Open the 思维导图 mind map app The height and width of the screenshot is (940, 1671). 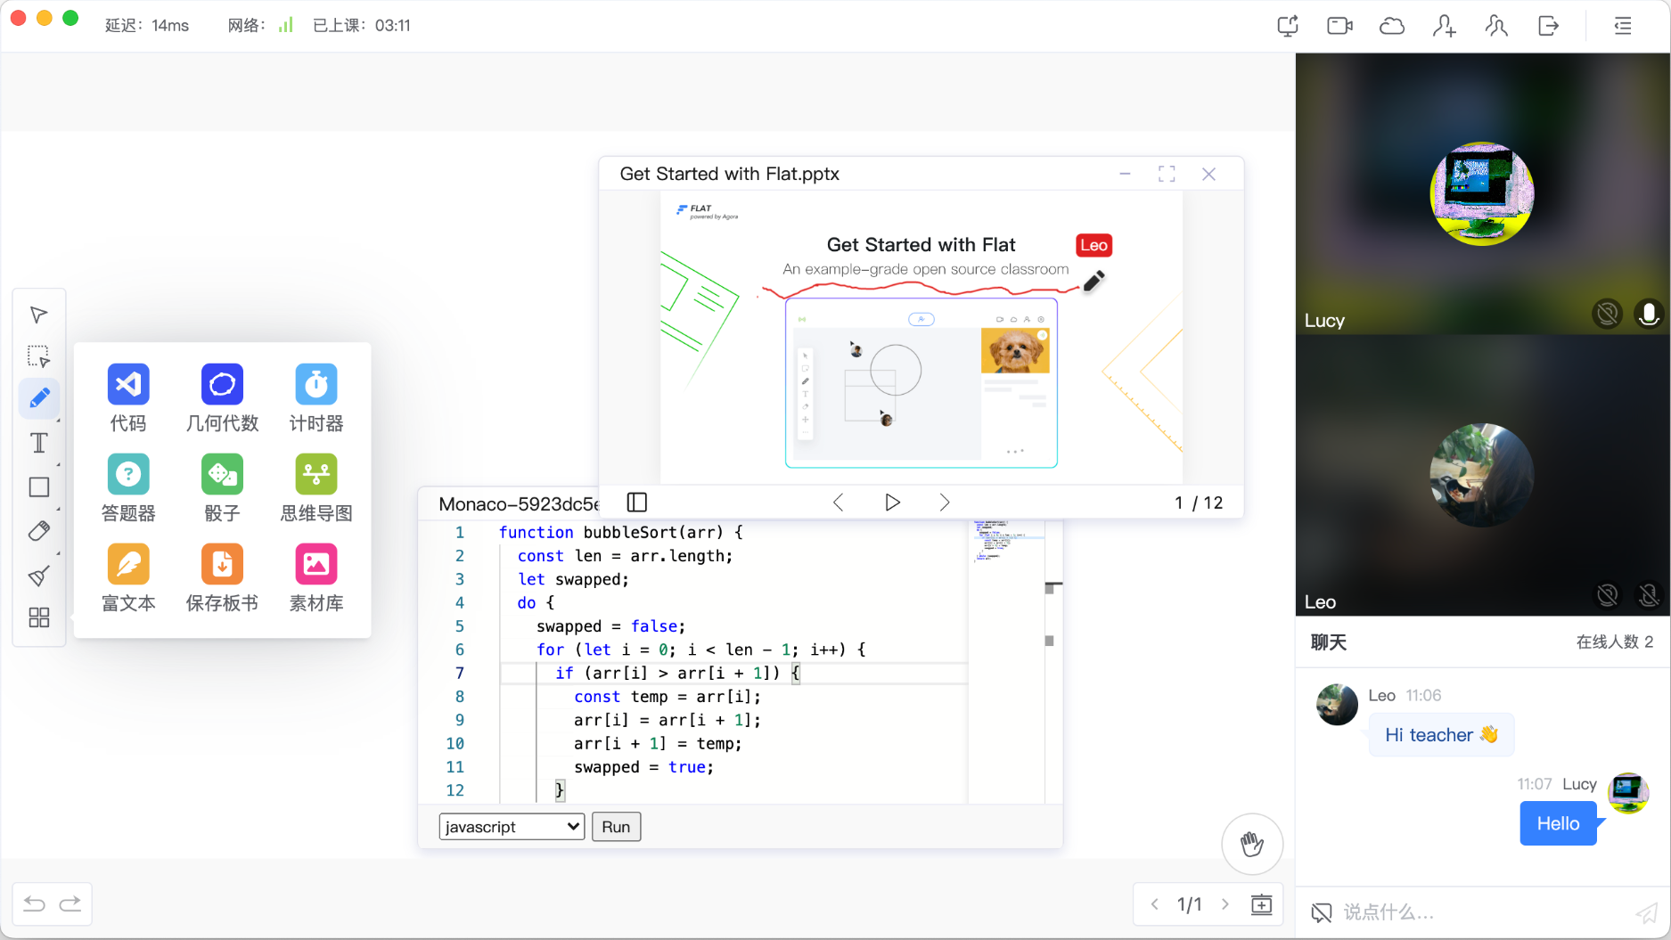click(x=315, y=475)
